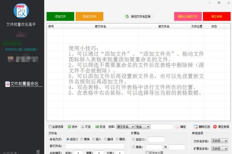The height and width of the screenshot is (154, 232).
Task: Click the orange 添加文件夹 button
Action: [89, 16]
